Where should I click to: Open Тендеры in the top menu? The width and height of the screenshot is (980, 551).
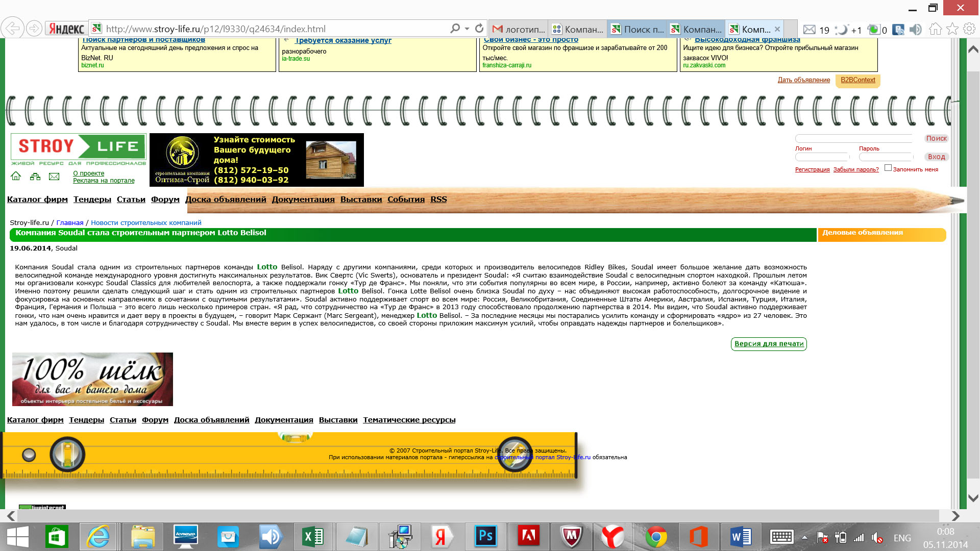tap(92, 199)
